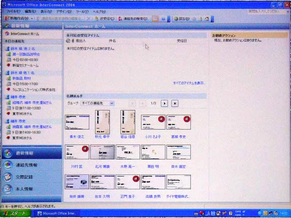This screenshot has width=291, height=218.
Task: Click the 高橋 良男 contact name link
Action: pyautogui.click(x=153, y=196)
